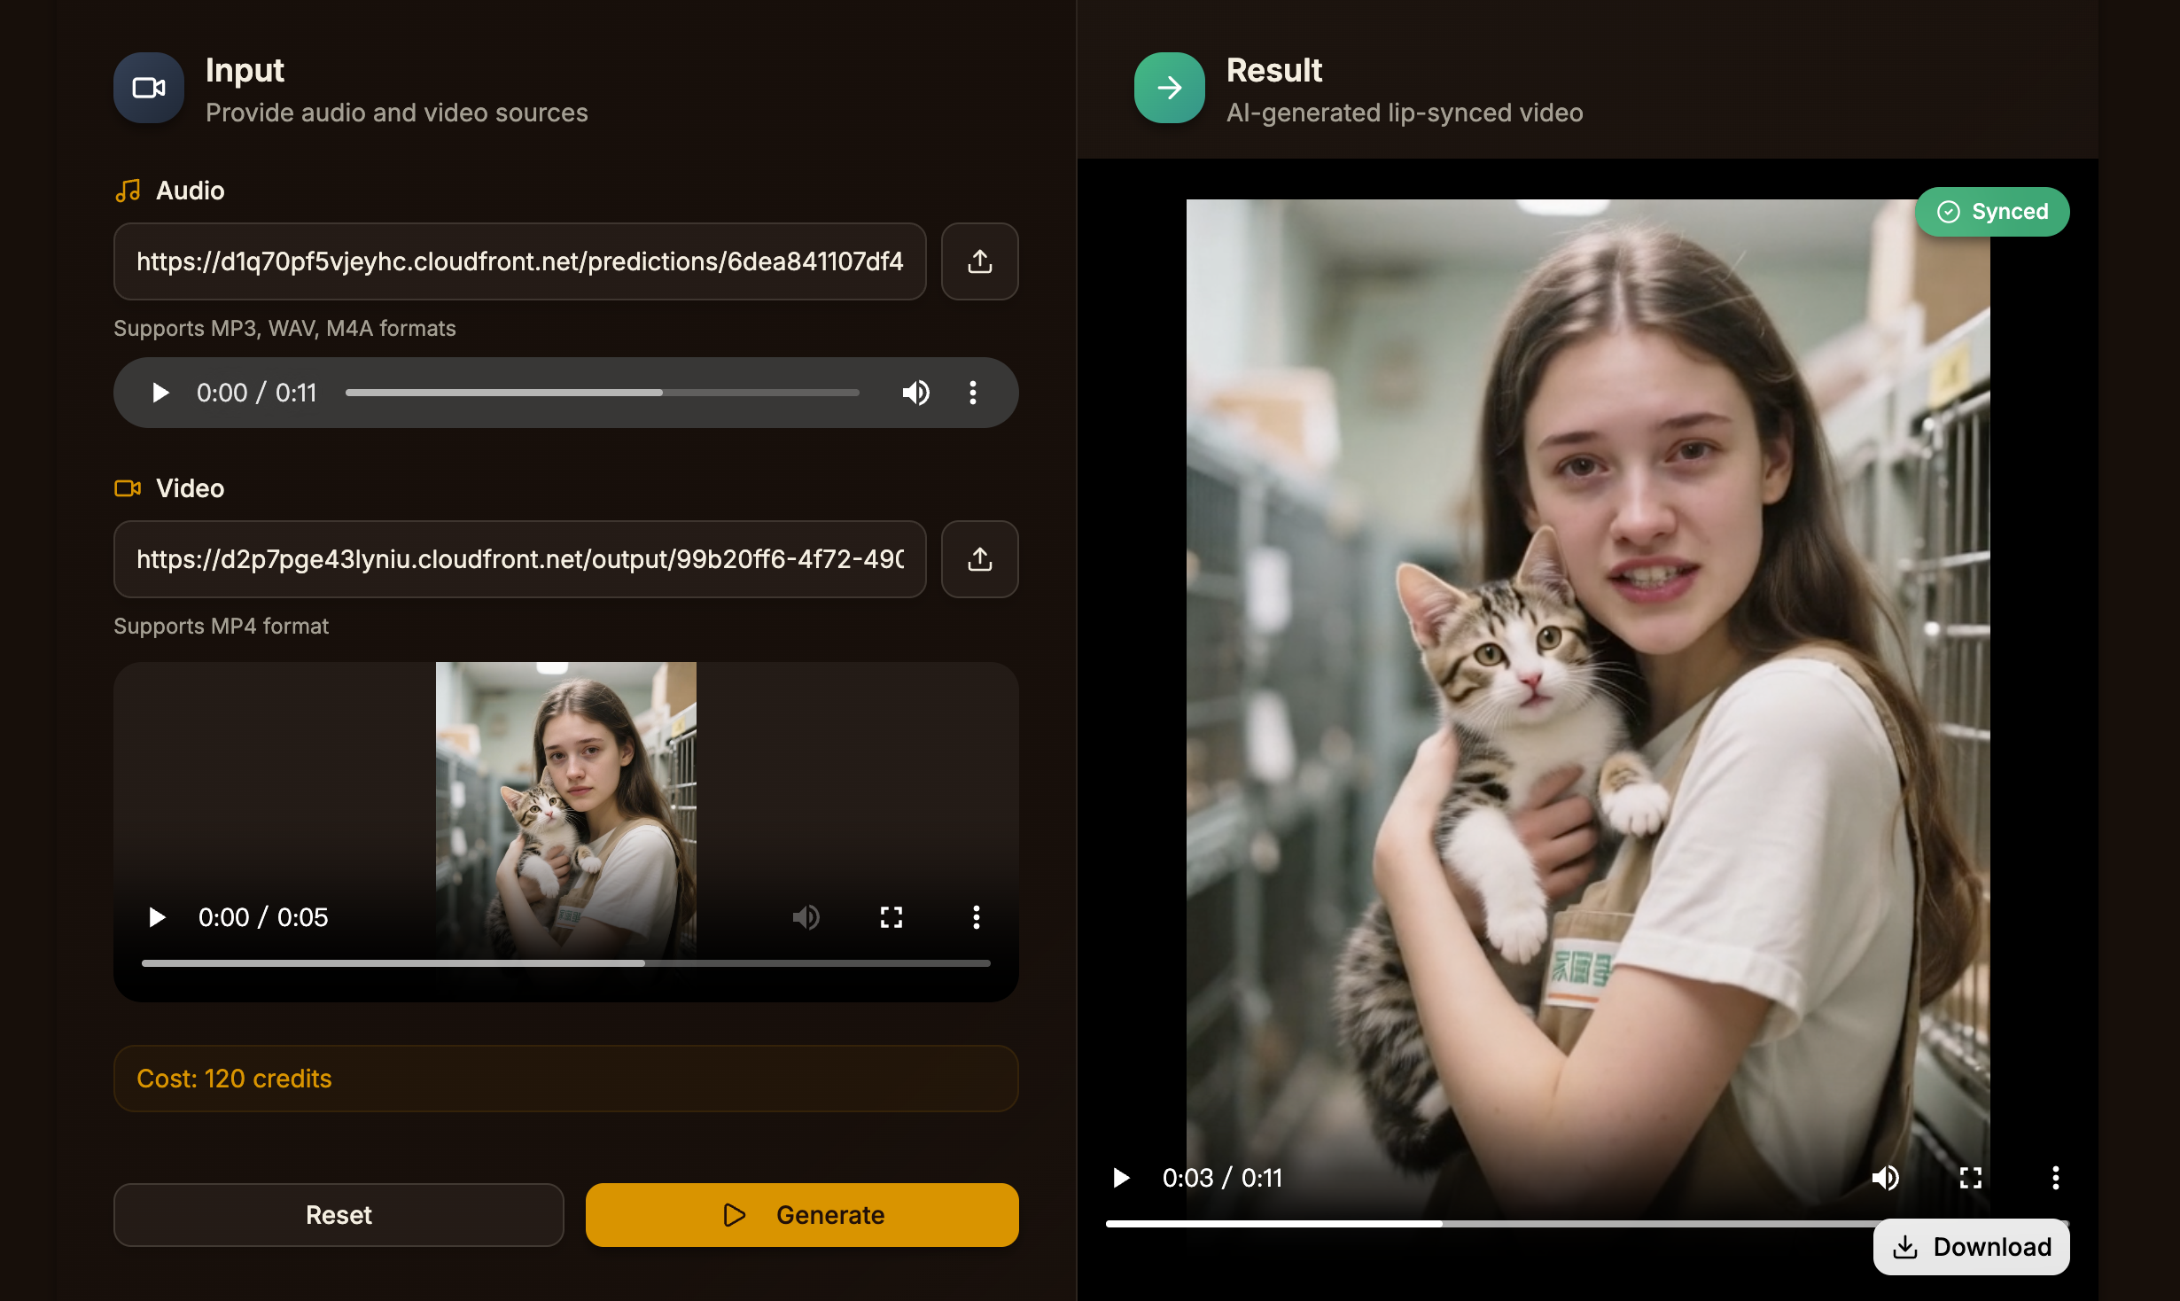
Task: Play the result lip-synced video
Action: [x=1121, y=1178]
